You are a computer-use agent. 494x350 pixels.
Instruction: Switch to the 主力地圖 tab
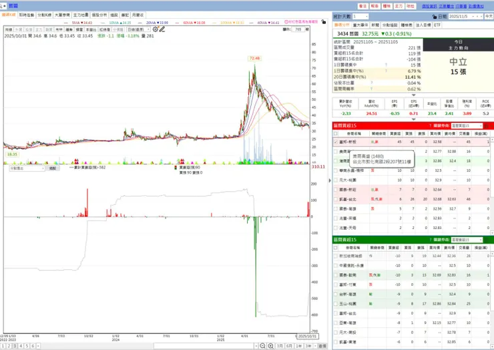click(81, 15)
